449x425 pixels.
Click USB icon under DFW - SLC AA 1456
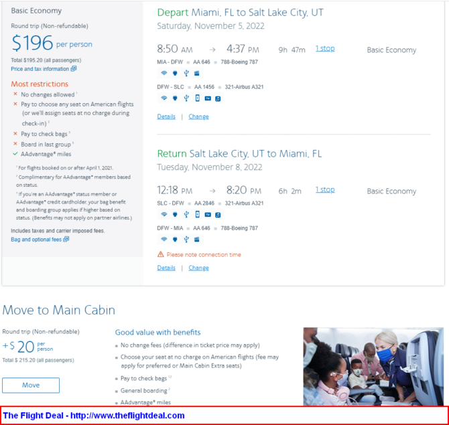click(x=186, y=98)
